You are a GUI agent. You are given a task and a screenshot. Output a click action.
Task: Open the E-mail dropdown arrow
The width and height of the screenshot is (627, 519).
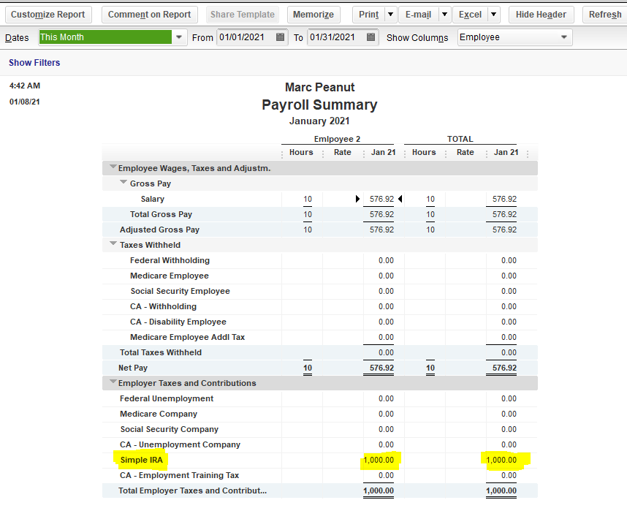tap(444, 15)
